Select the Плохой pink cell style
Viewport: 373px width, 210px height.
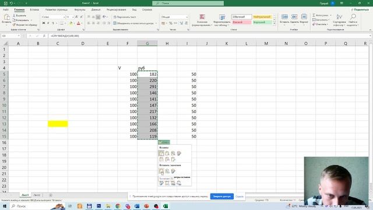pyautogui.click(x=241, y=22)
